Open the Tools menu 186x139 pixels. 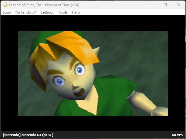point(63,12)
